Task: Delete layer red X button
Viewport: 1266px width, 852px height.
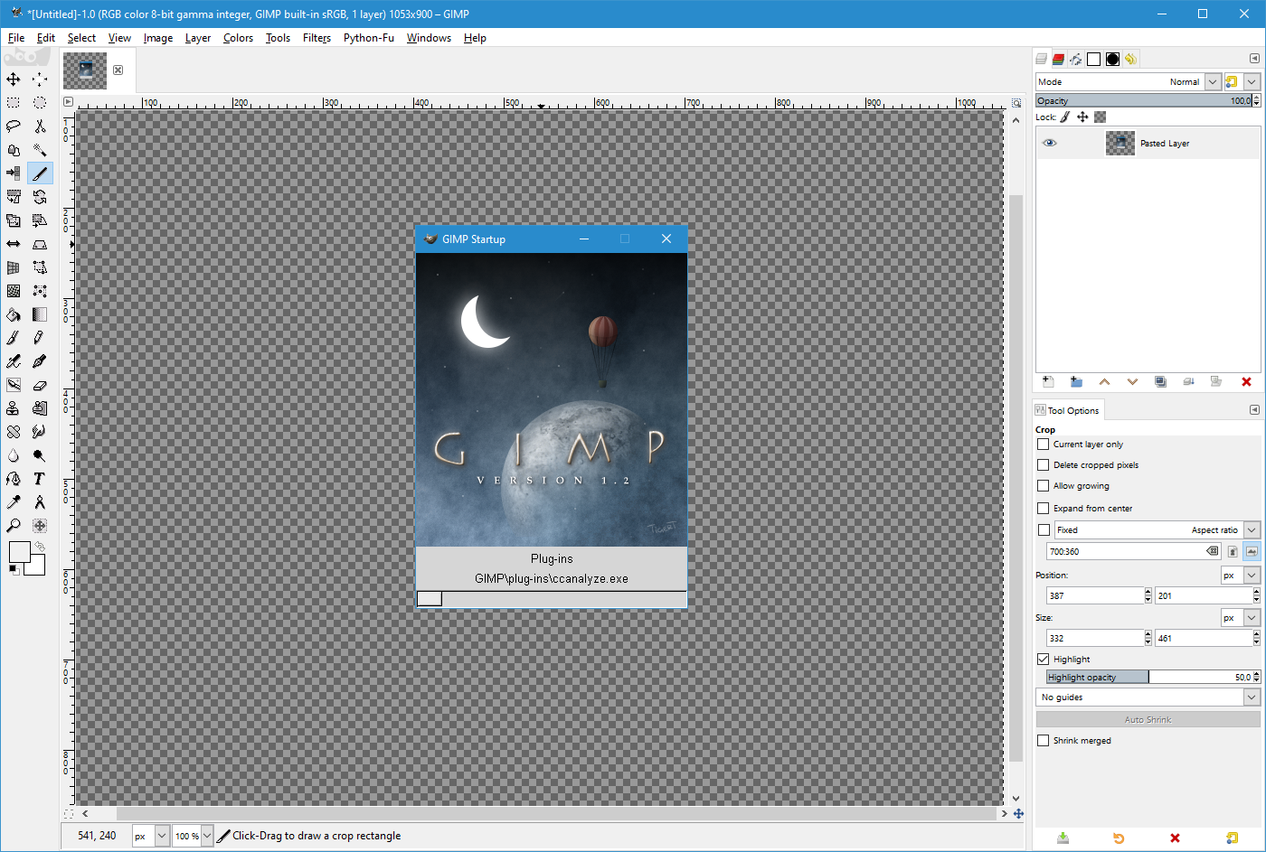Action: tap(1246, 382)
